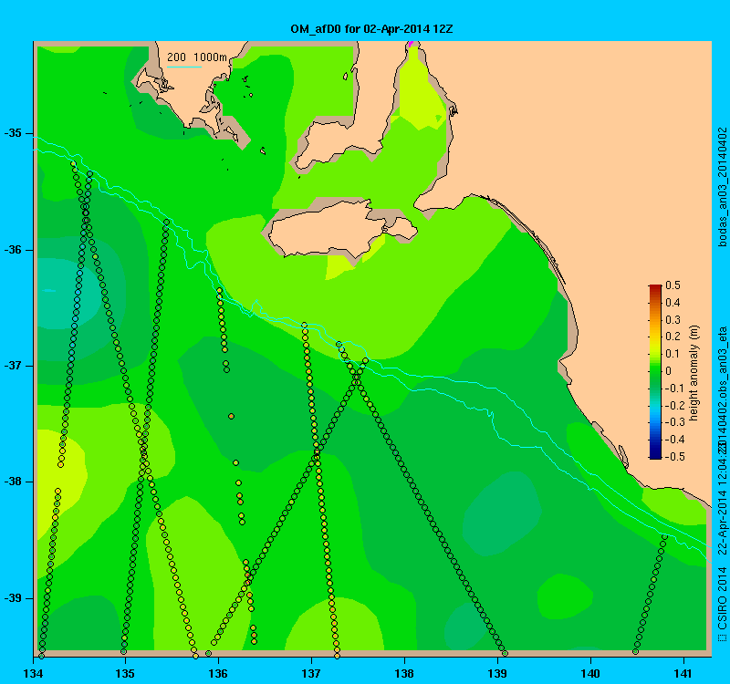Image resolution: width=730 pixels, height=684 pixels.
Task: Click the 136 longitude axis label
Action: [218, 674]
